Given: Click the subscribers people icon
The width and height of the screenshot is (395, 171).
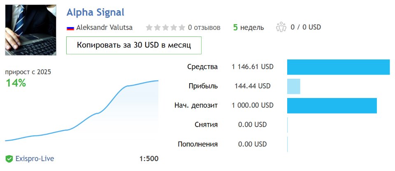Looking at the screenshot, I should [x=281, y=27].
